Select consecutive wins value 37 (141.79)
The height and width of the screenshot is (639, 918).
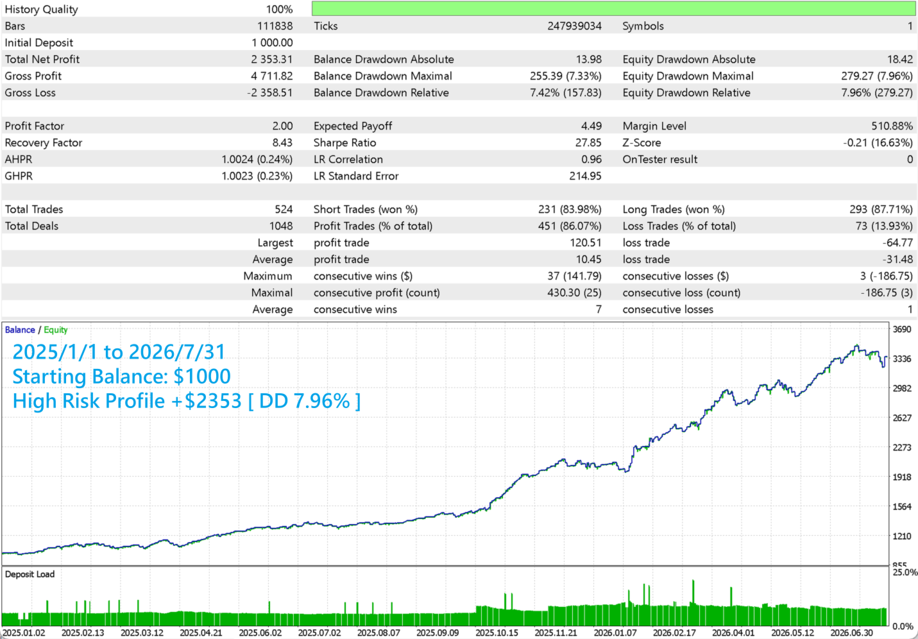[574, 277]
